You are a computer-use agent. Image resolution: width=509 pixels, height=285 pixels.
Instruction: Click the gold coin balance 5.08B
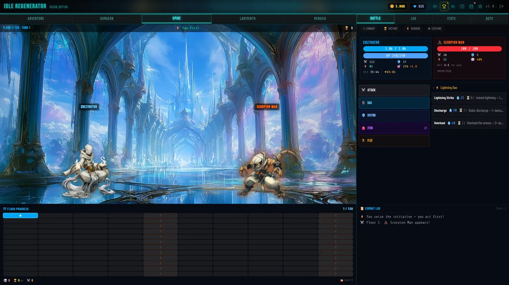tap(397, 6)
